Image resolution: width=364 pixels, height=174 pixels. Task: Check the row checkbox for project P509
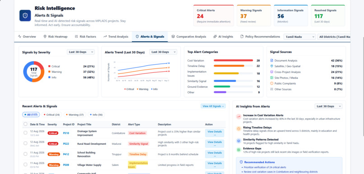[x=25, y=165]
